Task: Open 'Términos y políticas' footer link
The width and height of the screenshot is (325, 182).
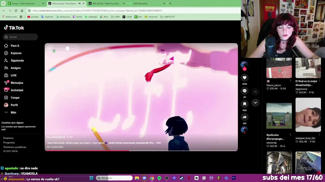Action: coord(15,147)
